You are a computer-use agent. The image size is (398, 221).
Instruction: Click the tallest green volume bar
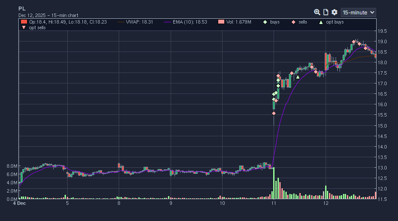point(274,183)
